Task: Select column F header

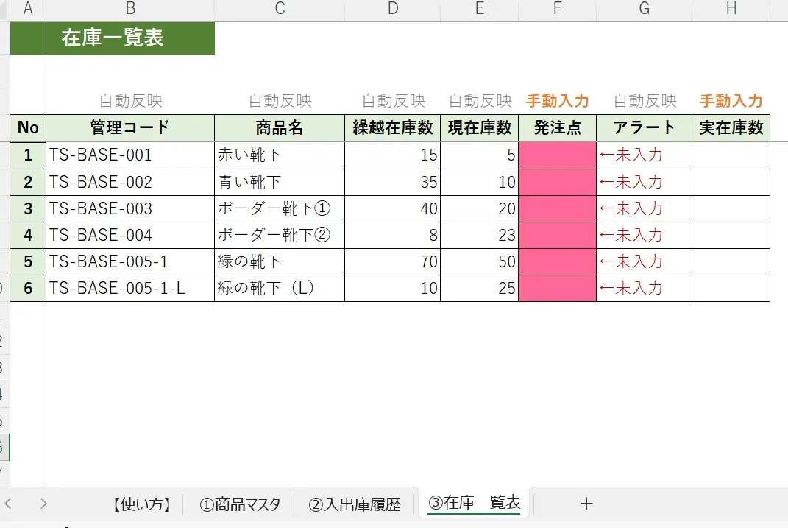Action: click(557, 9)
